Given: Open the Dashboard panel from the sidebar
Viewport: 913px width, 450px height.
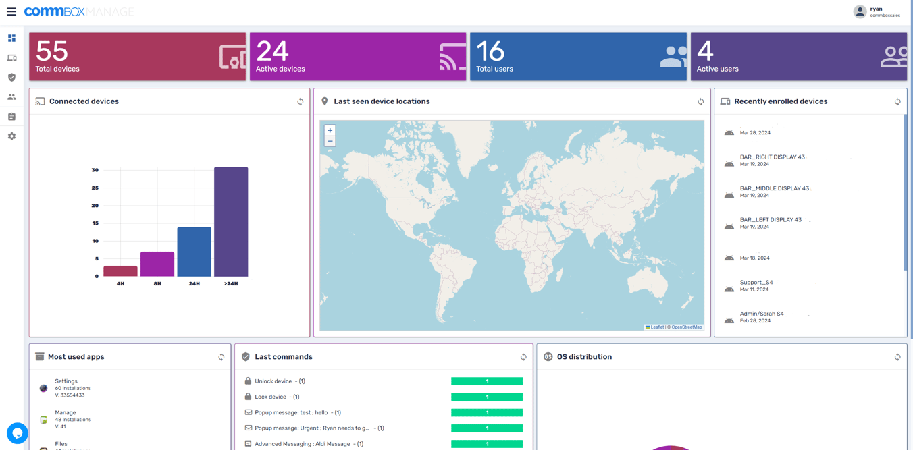Looking at the screenshot, I should point(11,38).
